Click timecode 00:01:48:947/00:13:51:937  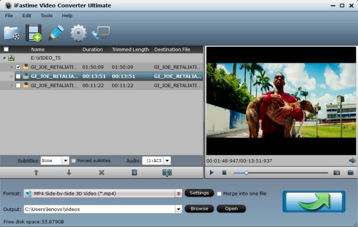(x=239, y=161)
